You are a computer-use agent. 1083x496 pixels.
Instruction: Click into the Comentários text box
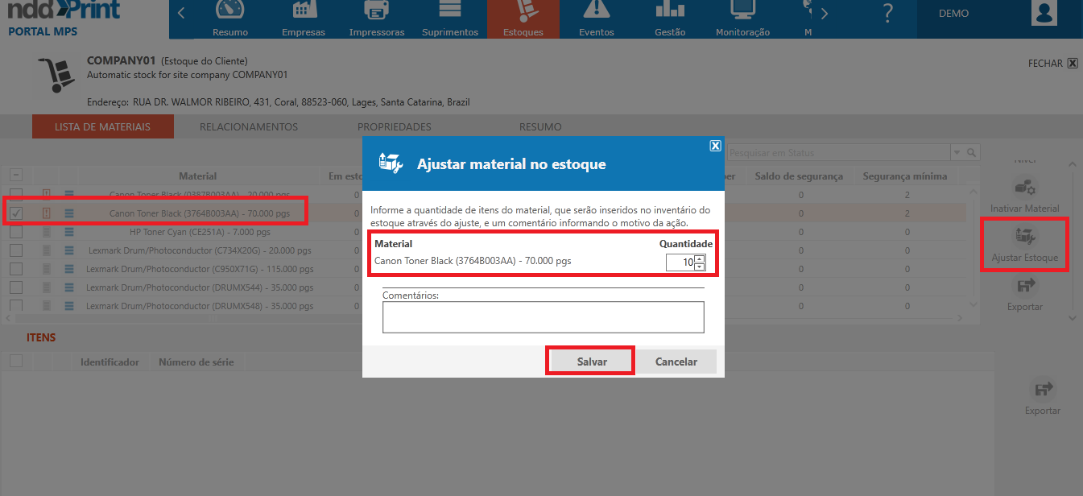543,317
